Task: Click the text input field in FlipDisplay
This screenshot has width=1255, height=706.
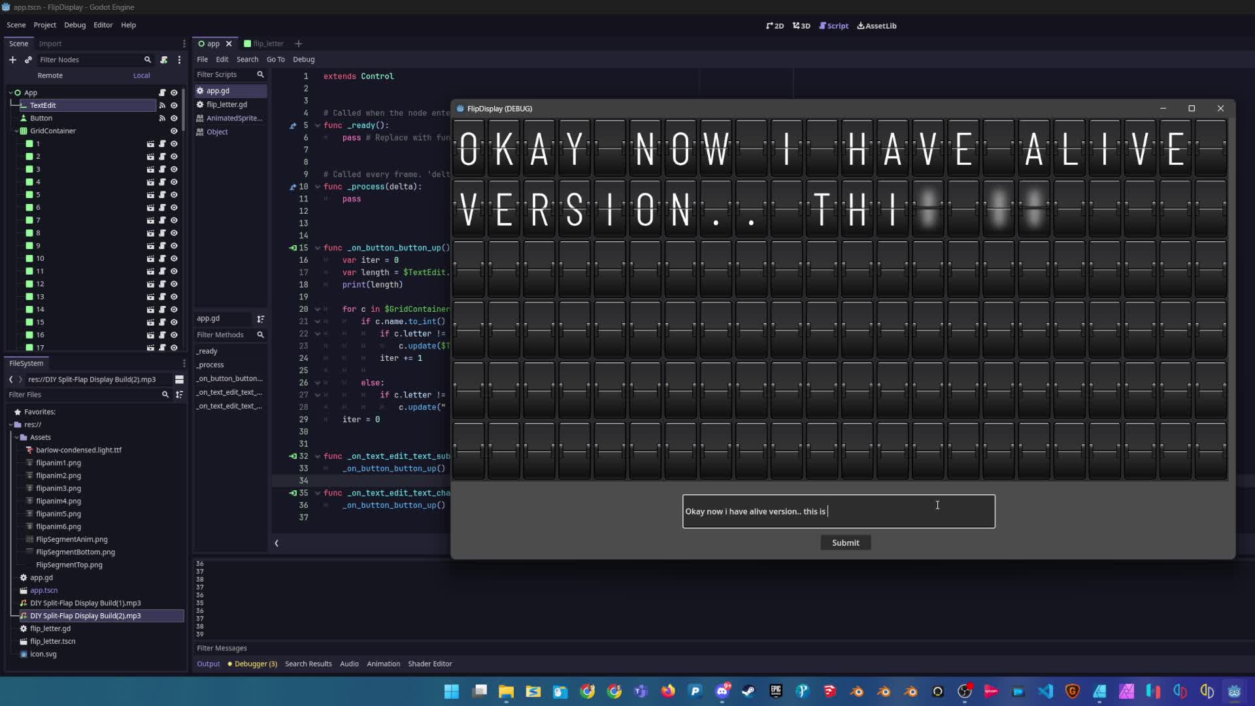Action: click(839, 511)
